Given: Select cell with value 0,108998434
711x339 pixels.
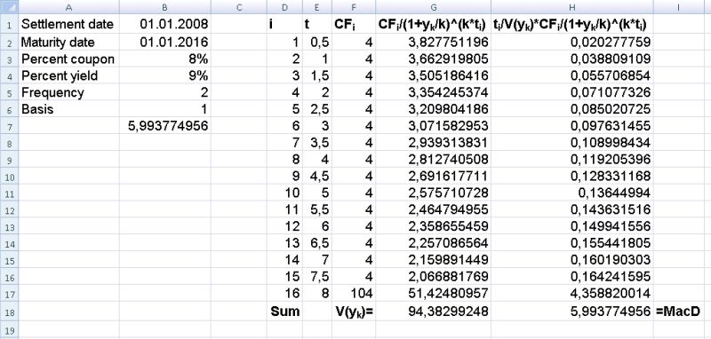Looking at the screenshot, I should coord(572,143).
